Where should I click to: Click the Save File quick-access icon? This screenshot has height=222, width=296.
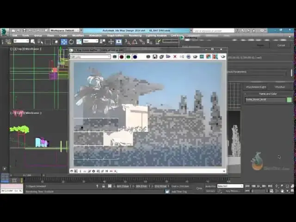(x=24, y=30)
